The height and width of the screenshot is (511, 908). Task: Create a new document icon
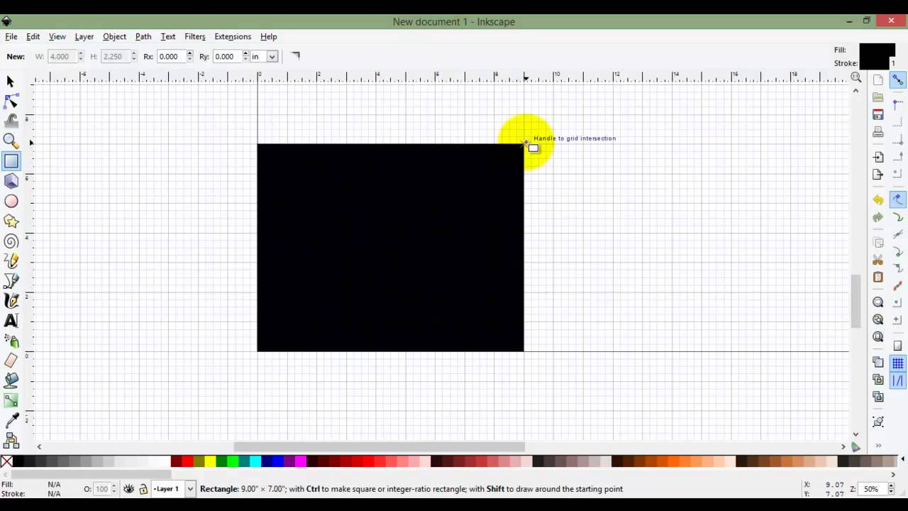[878, 79]
